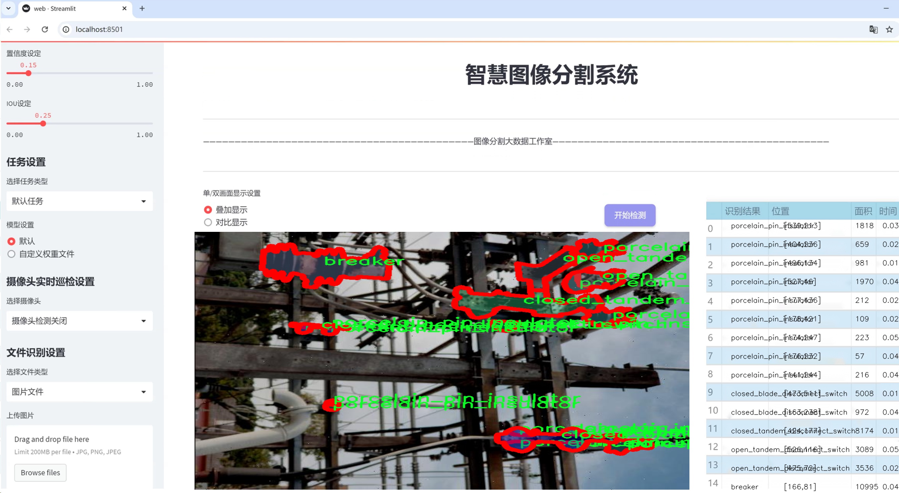Image resolution: width=899 pixels, height=493 pixels.
Task: Select table row 0 index cell
Action: pos(710,229)
